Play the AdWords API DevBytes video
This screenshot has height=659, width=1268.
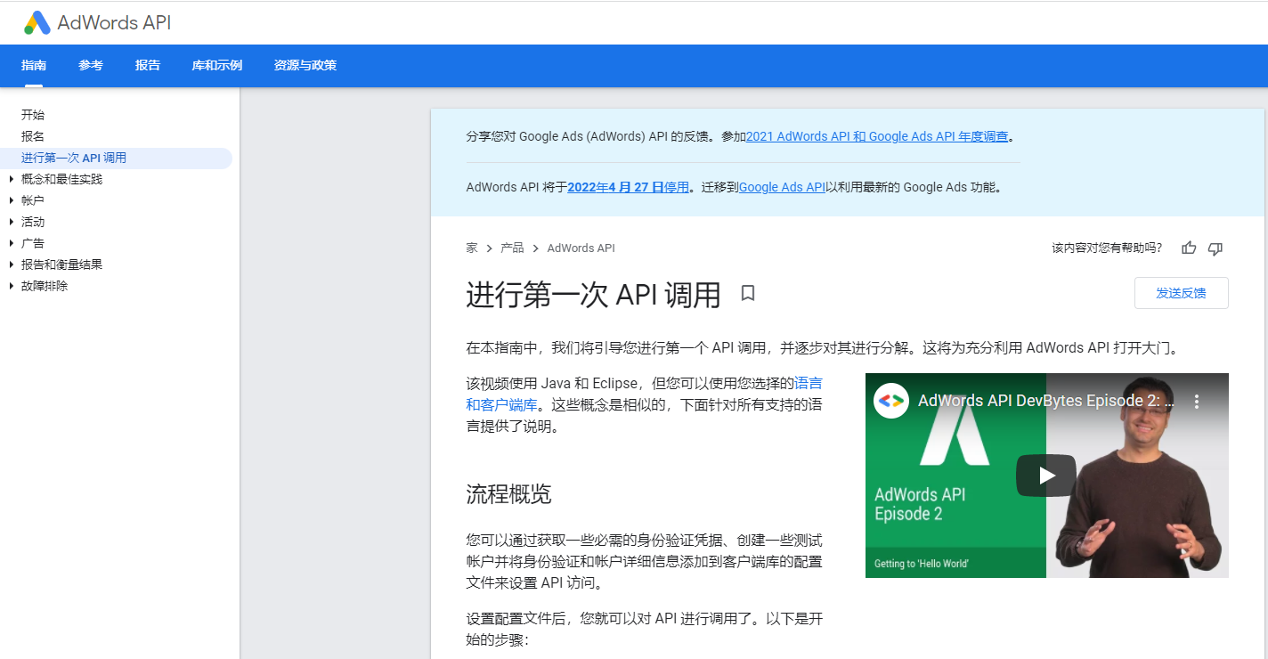pyautogui.click(x=1046, y=476)
